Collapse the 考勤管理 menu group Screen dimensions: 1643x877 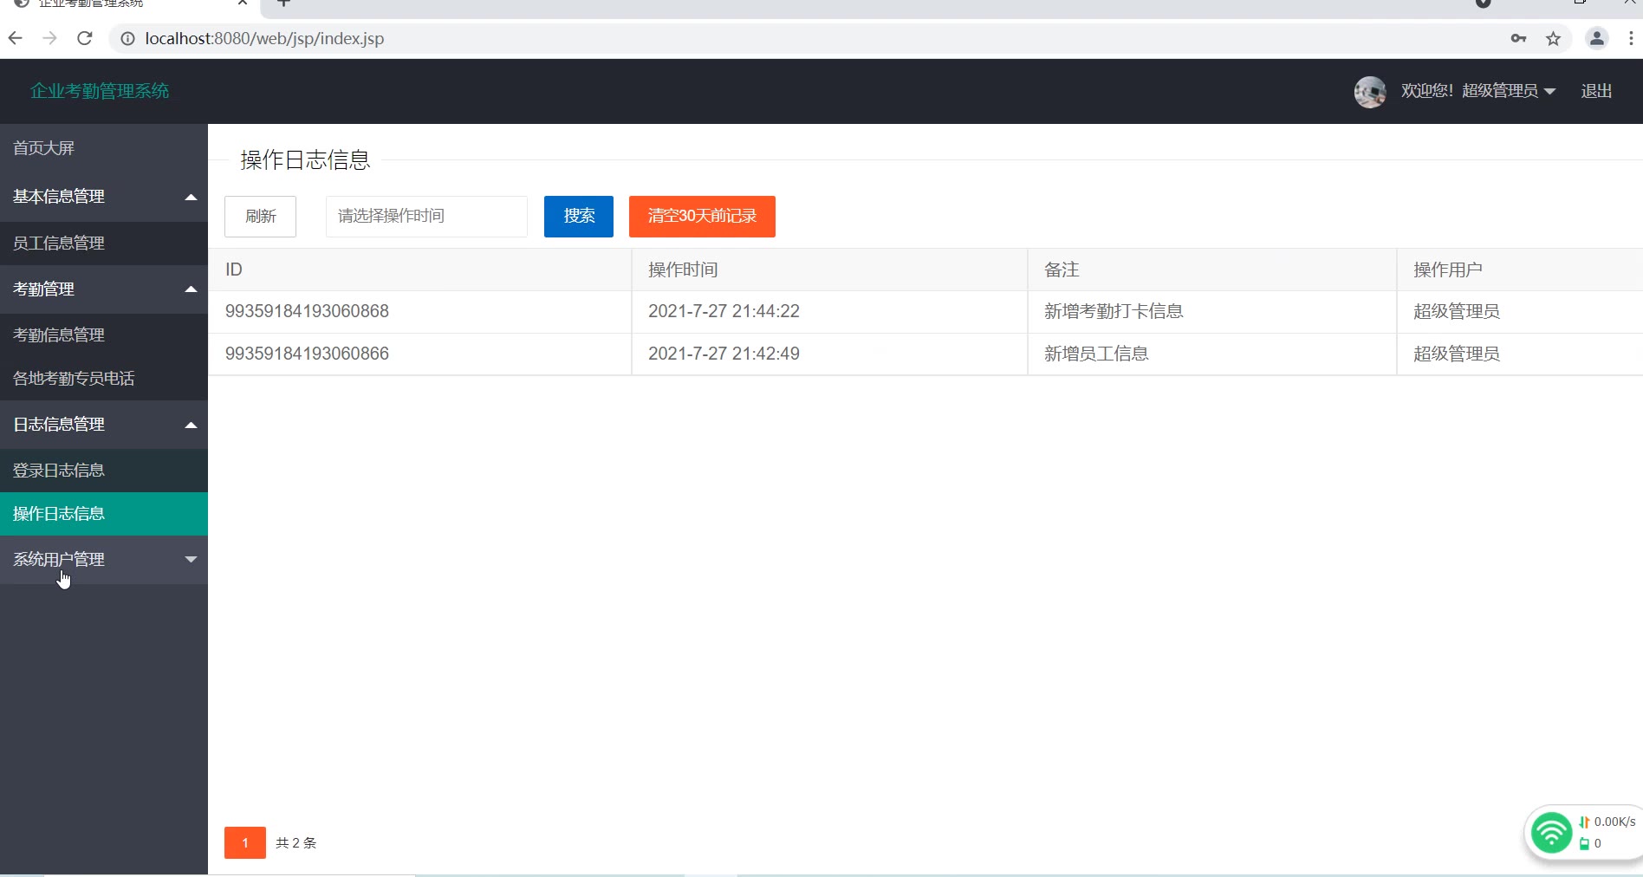point(104,289)
